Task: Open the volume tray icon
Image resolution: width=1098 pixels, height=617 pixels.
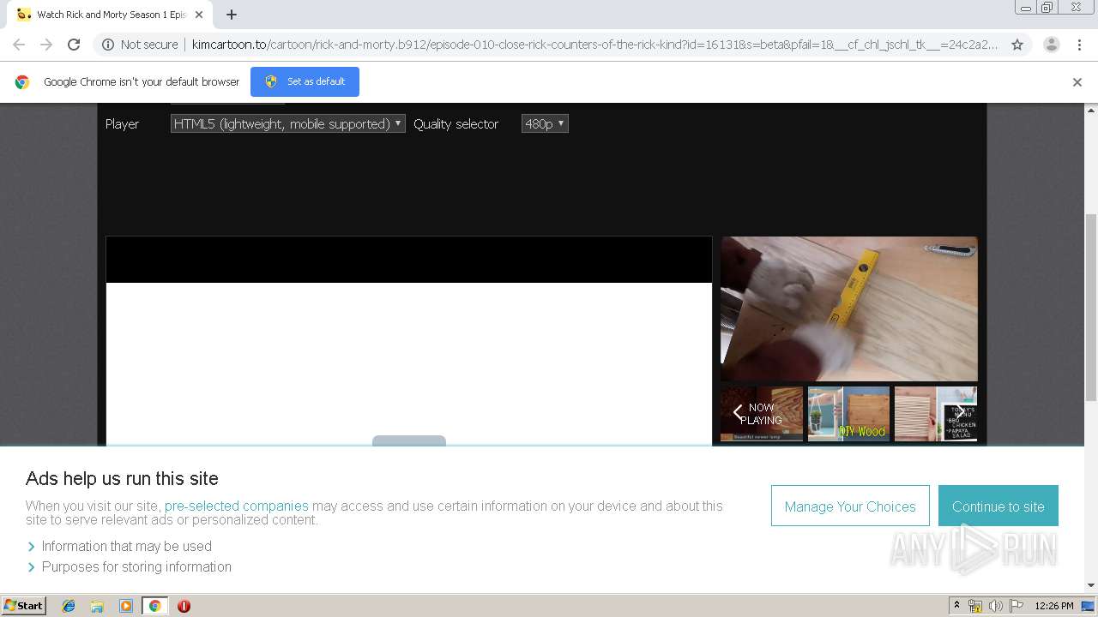Action: click(996, 606)
